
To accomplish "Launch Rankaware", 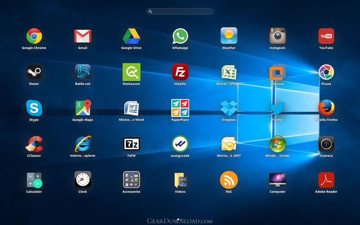I will (131, 72).
